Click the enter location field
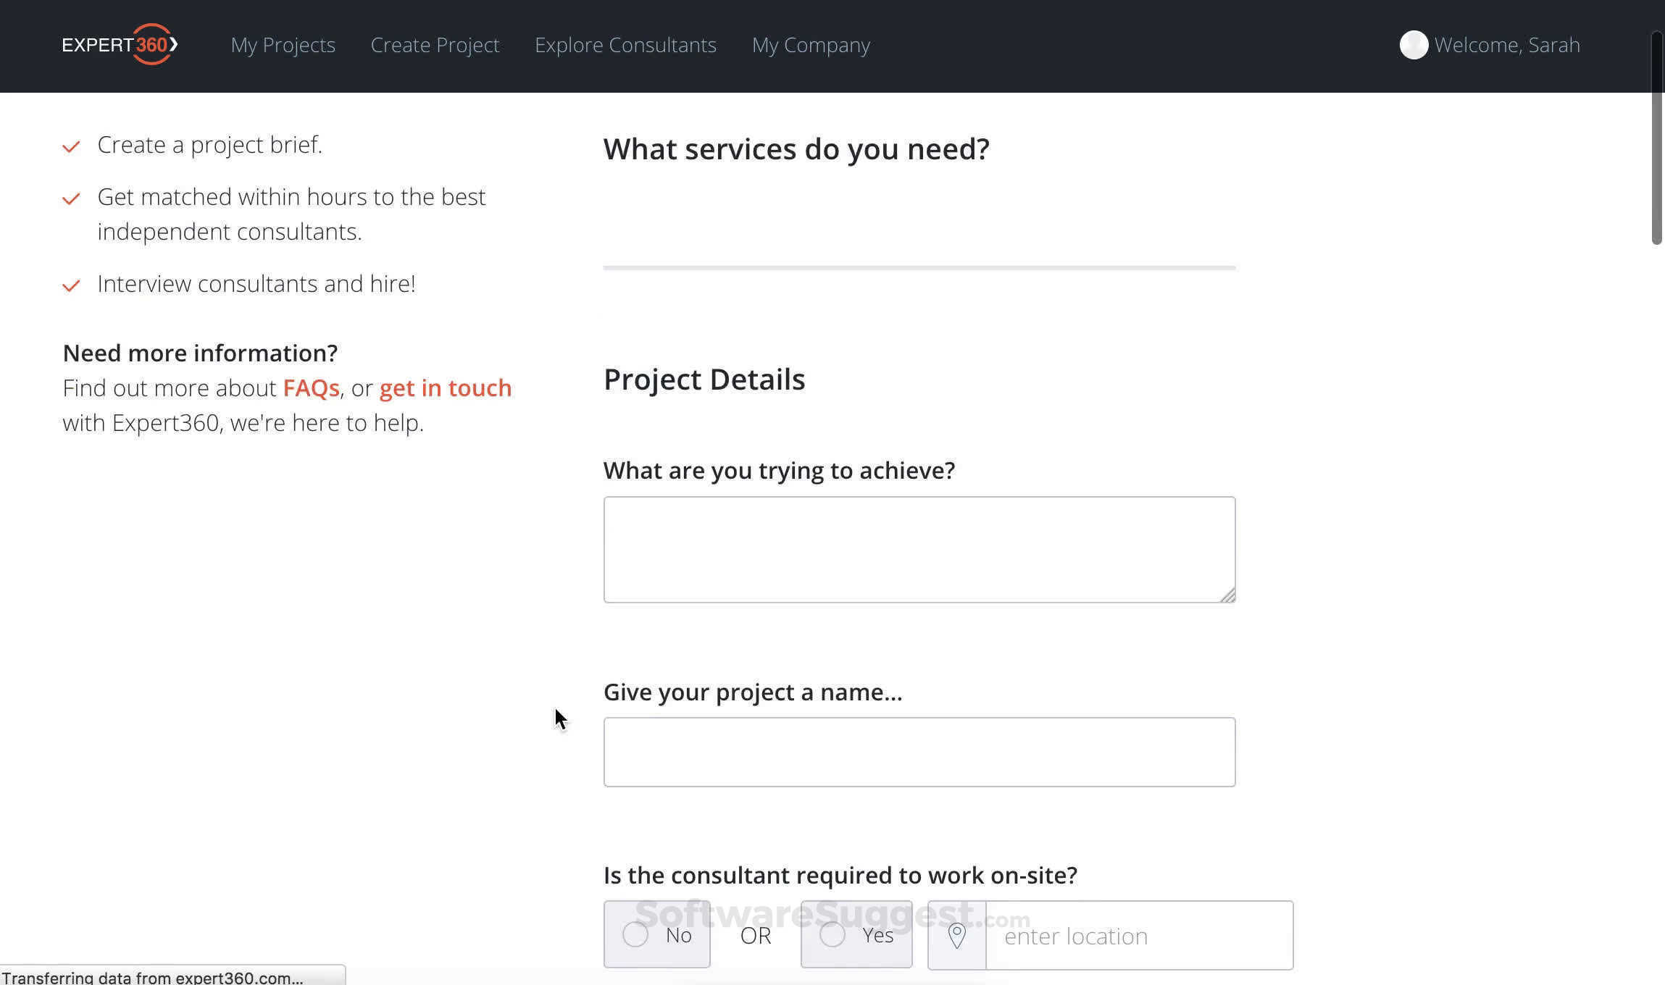This screenshot has width=1665, height=985. pyautogui.click(x=1138, y=936)
